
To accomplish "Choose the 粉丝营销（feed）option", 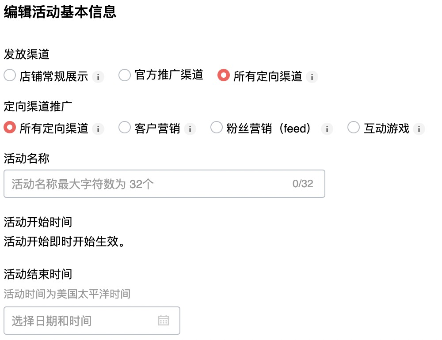I will (x=217, y=128).
